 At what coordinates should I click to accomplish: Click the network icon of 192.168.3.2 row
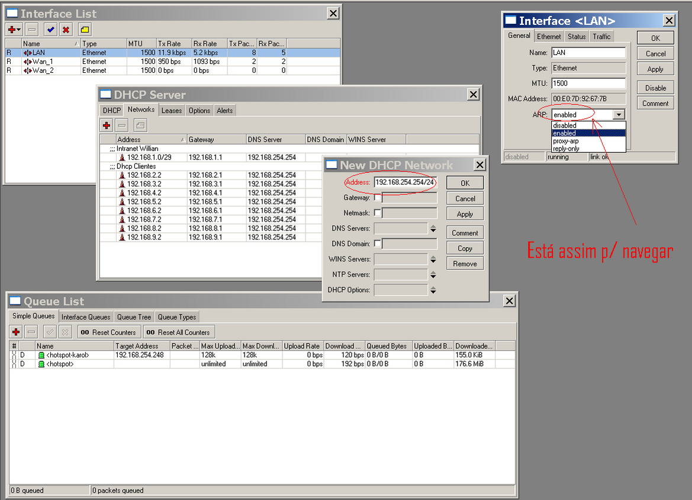(123, 184)
